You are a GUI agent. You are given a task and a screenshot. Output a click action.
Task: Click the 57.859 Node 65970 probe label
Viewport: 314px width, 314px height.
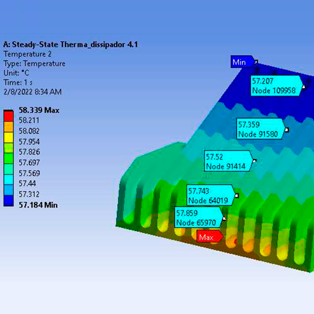pos(198,218)
